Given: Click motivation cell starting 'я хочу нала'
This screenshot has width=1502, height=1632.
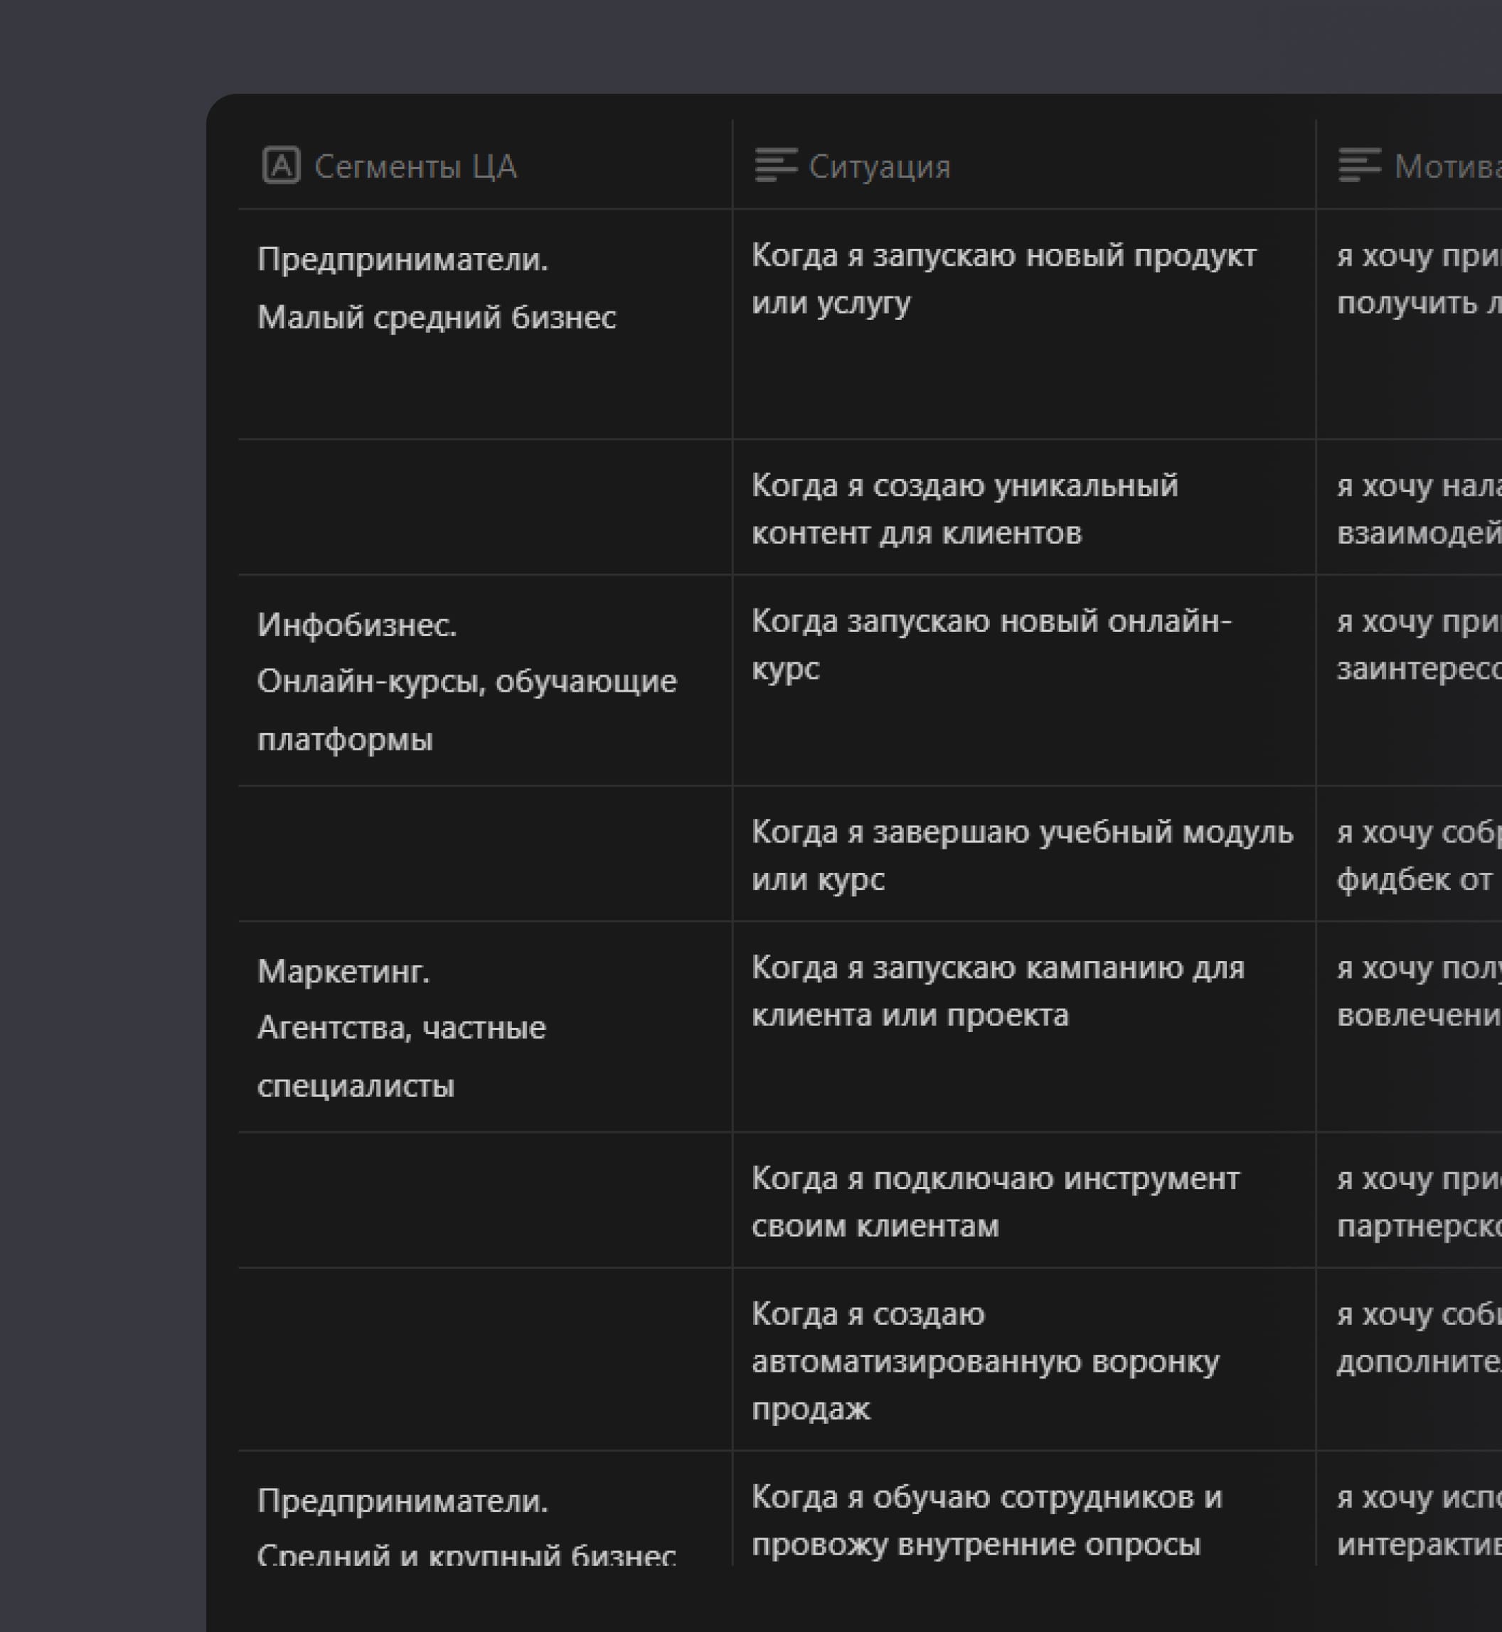Looking at the screenshot, I should pyautogui.click(x=1417, y=510).
